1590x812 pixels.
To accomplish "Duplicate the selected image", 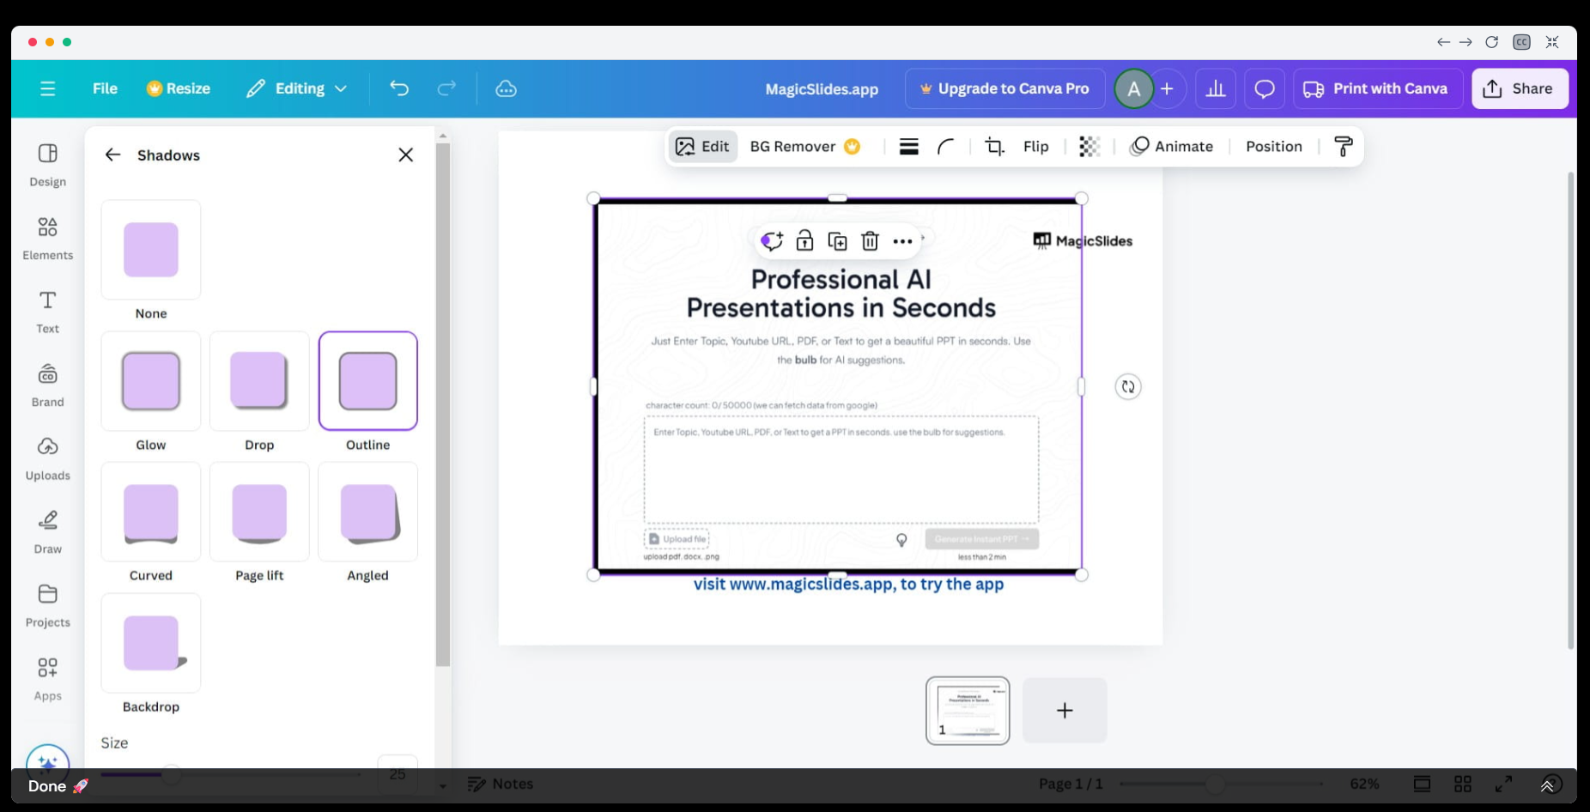I will coord(837,241).
